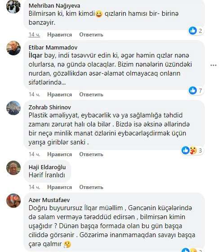
Task: Open the tagged İlqar mention link
Action: pyautogui.click(x=36, y=55)
